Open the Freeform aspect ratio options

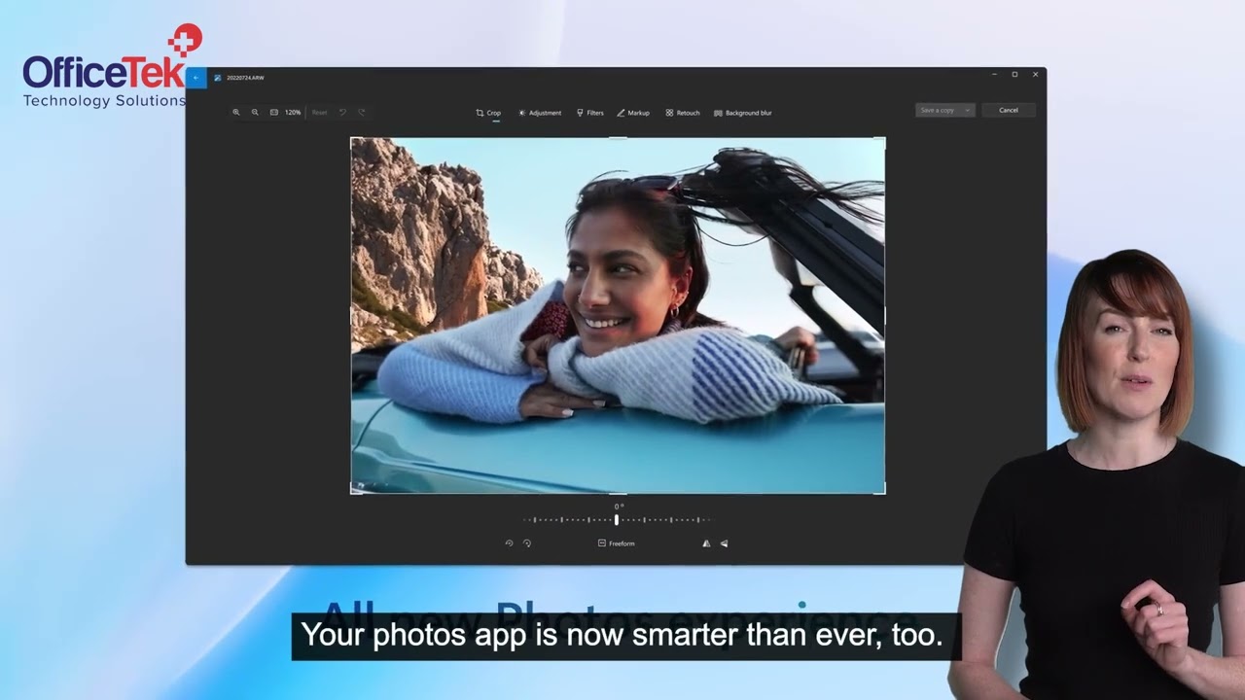tap(617, 543)
